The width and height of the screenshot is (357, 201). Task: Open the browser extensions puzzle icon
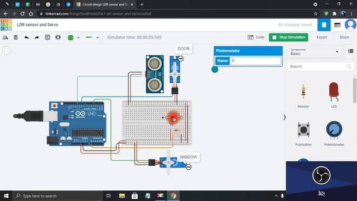coord(334,13)
